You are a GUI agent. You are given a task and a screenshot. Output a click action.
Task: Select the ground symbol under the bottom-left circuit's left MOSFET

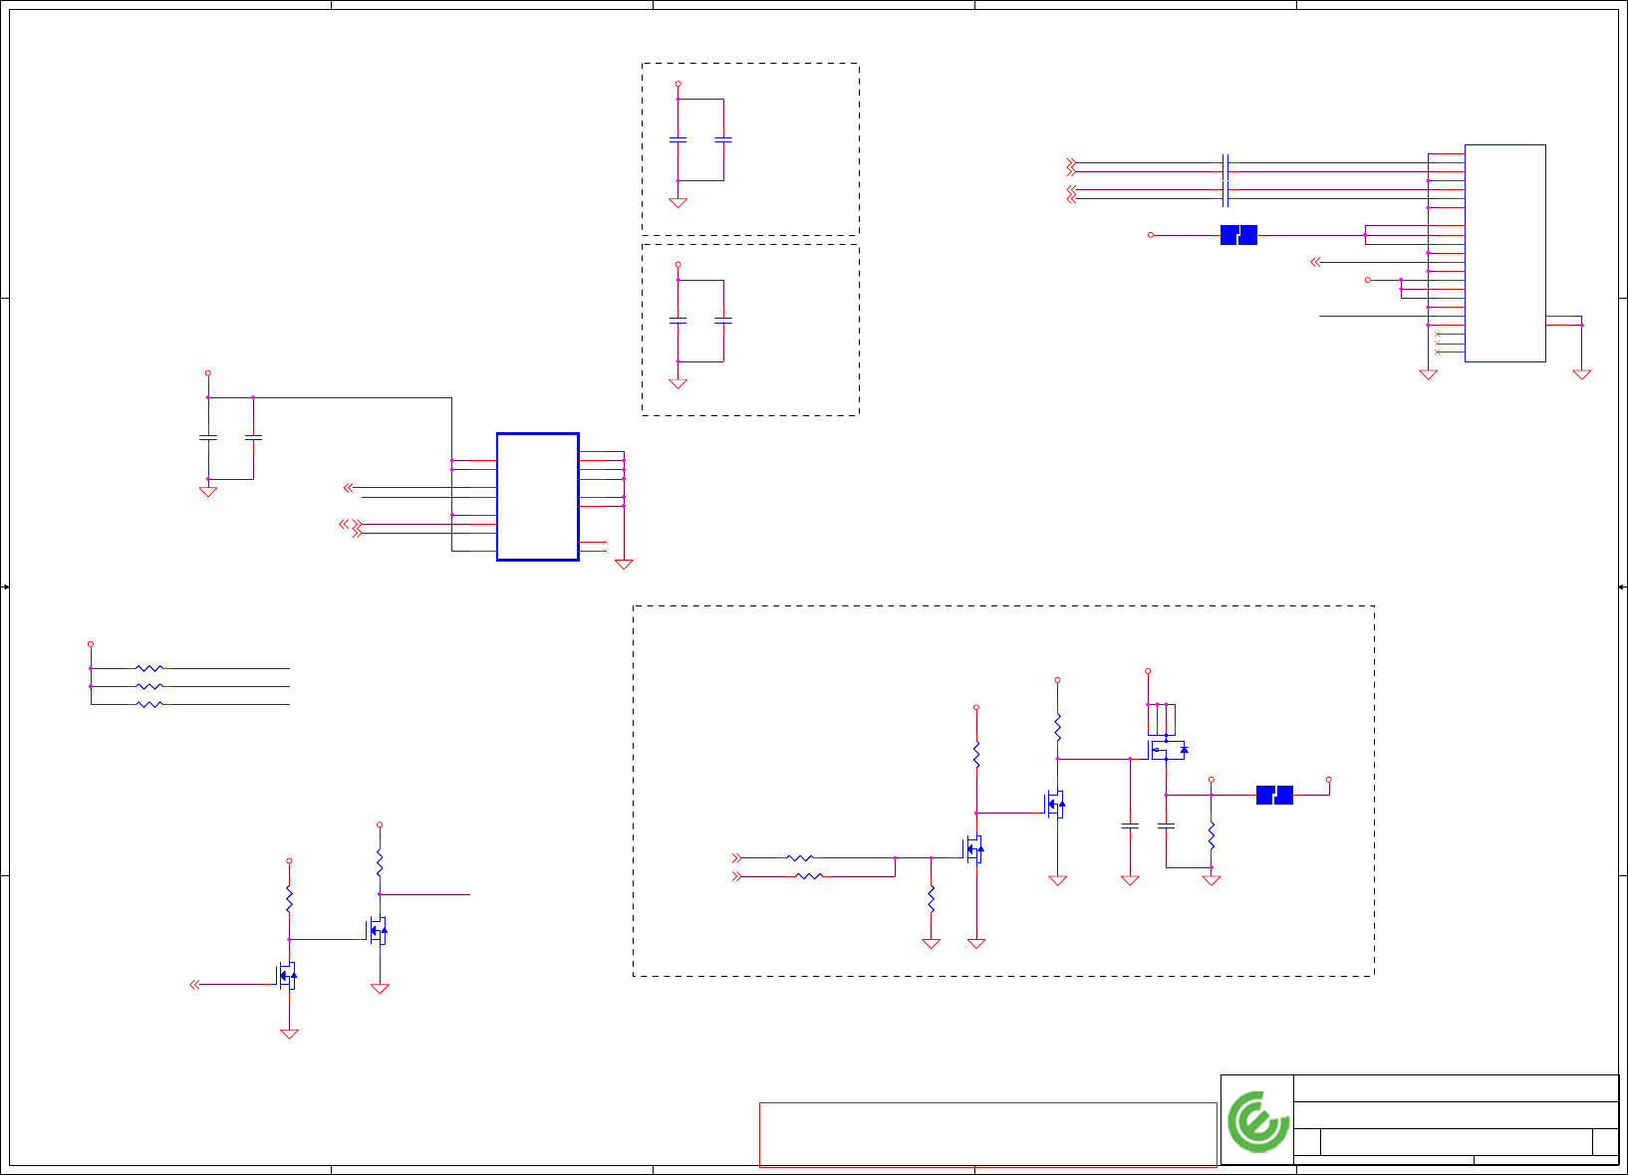click(x=289, y=1034)
